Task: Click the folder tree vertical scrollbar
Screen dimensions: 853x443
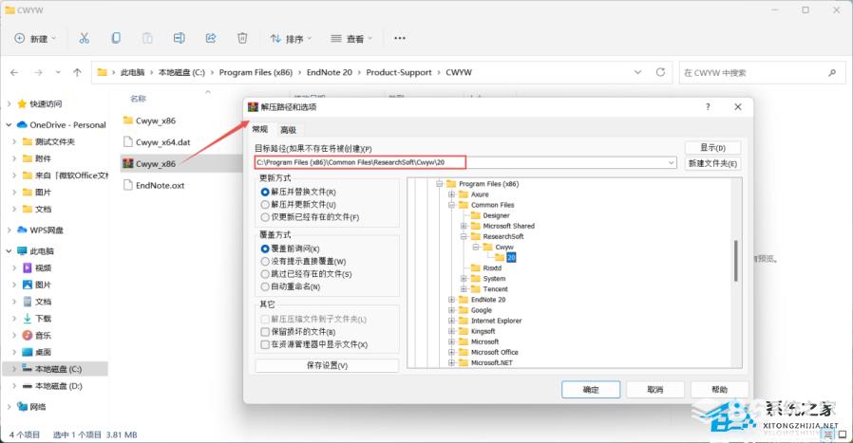Action: click(x=736, y=261)
